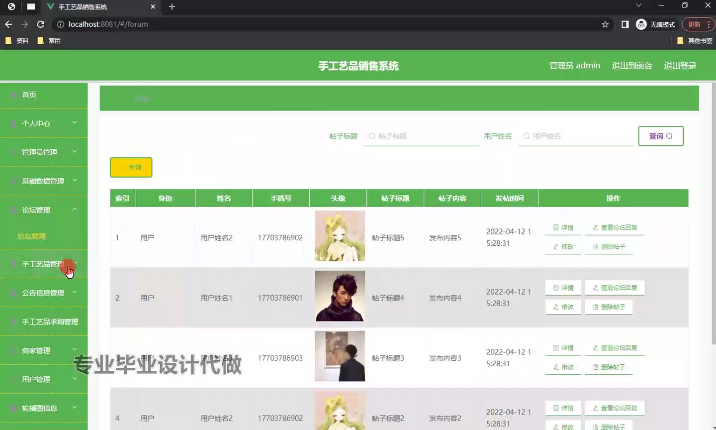Open new browser tab with plus

point(172,6)
